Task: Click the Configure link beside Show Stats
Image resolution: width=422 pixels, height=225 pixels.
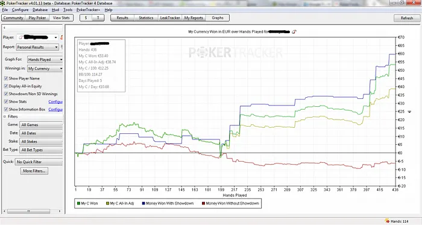Action: pyautogui.click(x=55, y=102)
